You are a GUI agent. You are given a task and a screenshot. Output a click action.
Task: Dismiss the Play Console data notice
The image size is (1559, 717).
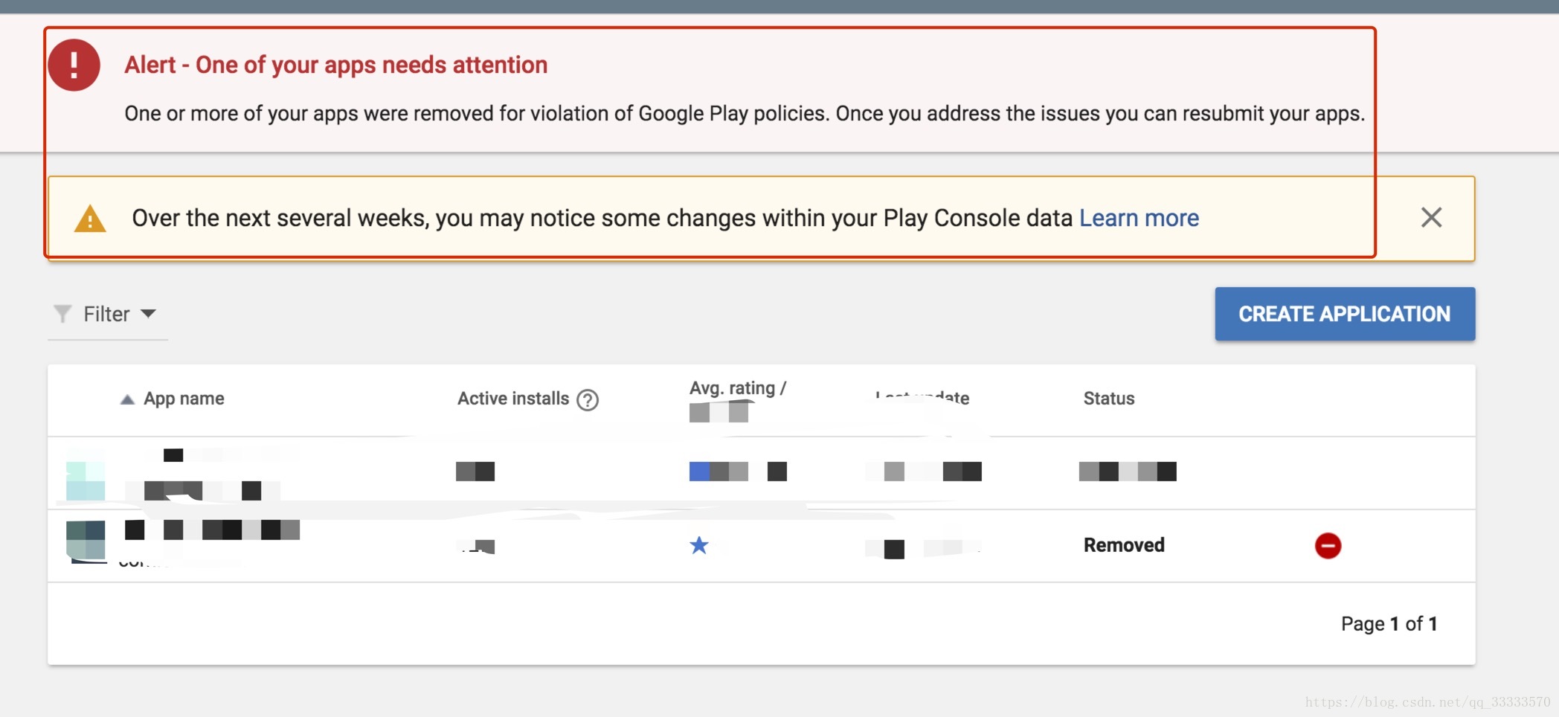[x=1431, y=218]
